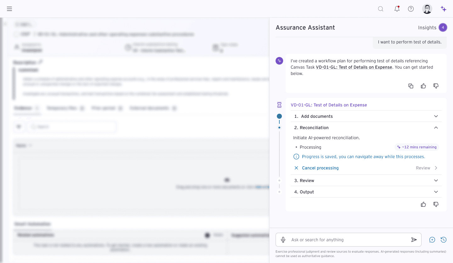Image resolution: width=453 pixels, height=263 pixels.
Task: Expand the Output step
Action: pyautogui.click(x=436, y=192)
